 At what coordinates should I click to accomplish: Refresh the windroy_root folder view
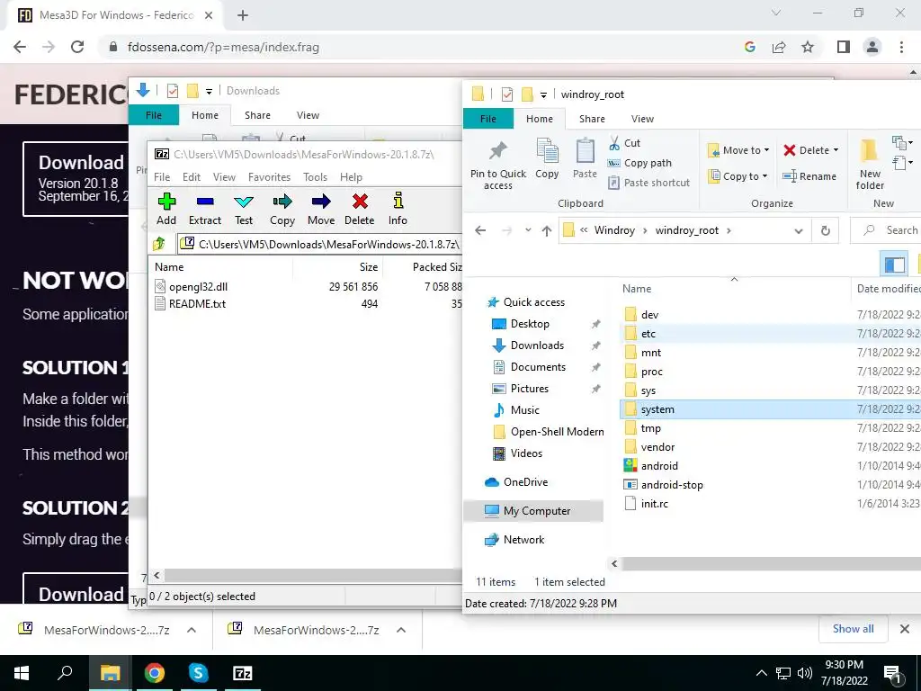[x=826, y=230]
